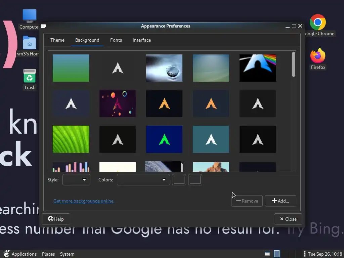Select the orange Arch logo on black wallpaper
This screenshot has width=344, height=258.
point(164,103)
